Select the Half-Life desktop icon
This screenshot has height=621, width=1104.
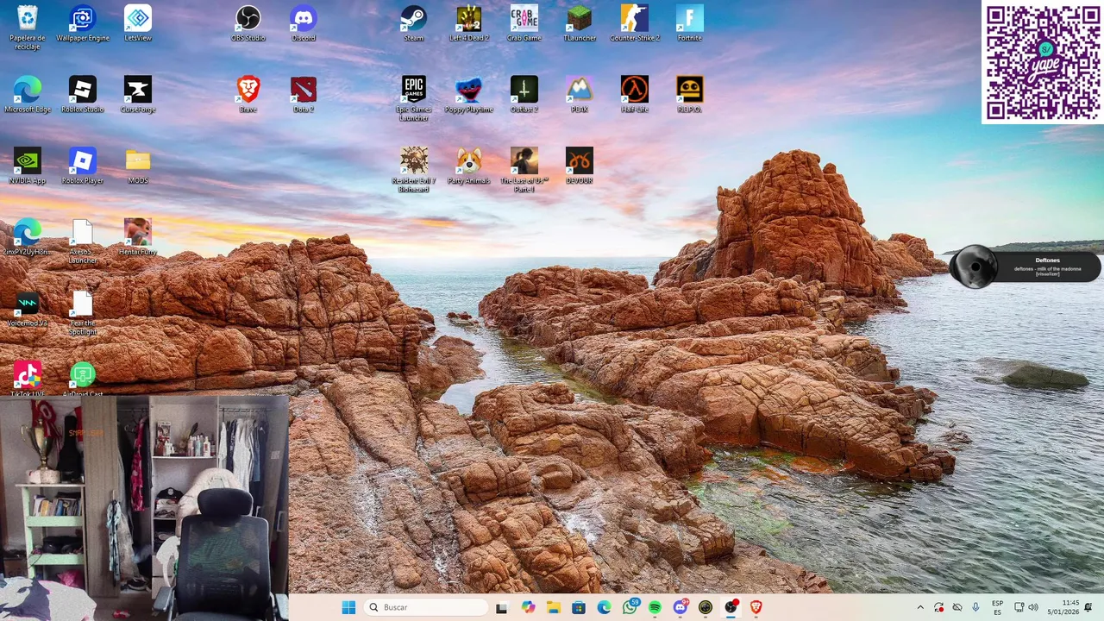tap(635, 95)
